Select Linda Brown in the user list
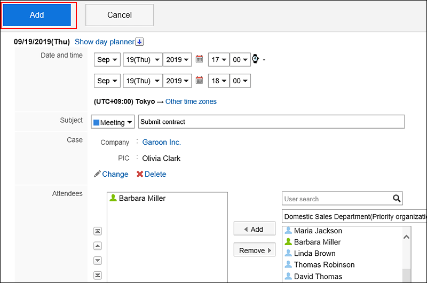This screenshot has height=283, width=427. point(315,253)
